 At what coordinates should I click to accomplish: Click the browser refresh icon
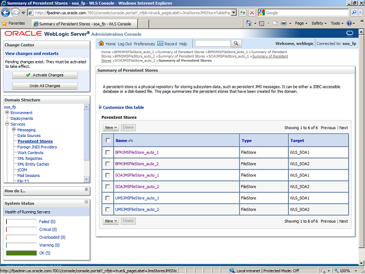pyautogui.click(x=244, y=12)
